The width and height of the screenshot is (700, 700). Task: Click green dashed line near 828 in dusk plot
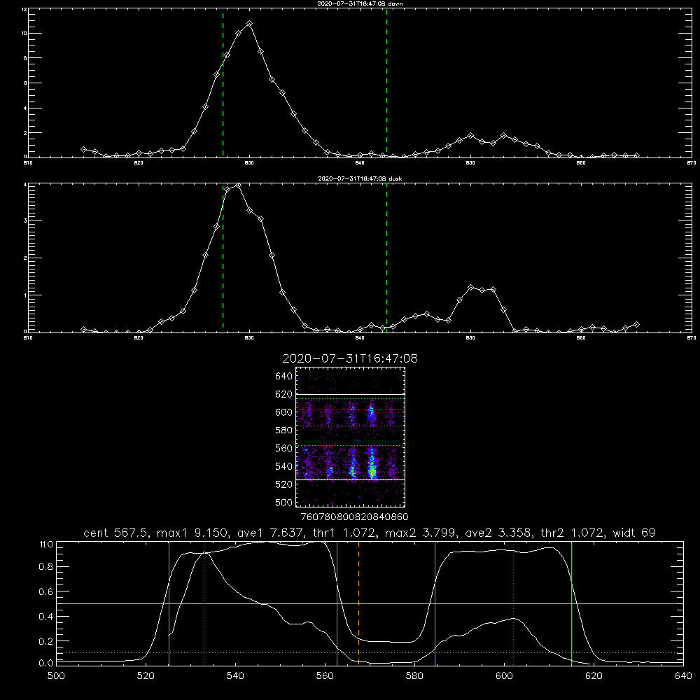(223, 258)
